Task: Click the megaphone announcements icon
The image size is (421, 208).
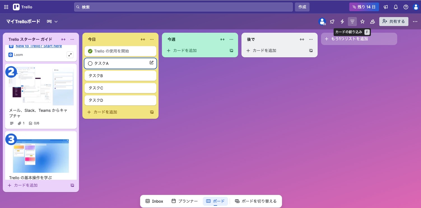Action: pyautogui.click(x=386, y=7)
